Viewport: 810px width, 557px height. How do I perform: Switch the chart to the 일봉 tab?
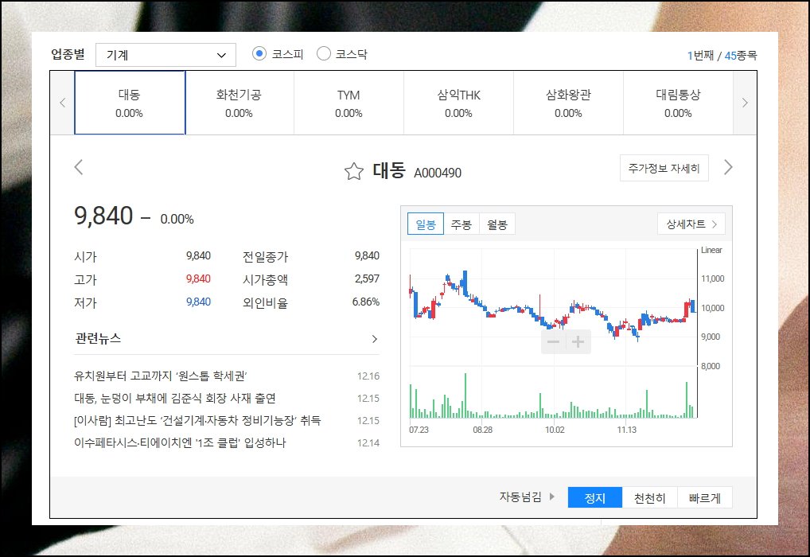[x=426, y=224]
